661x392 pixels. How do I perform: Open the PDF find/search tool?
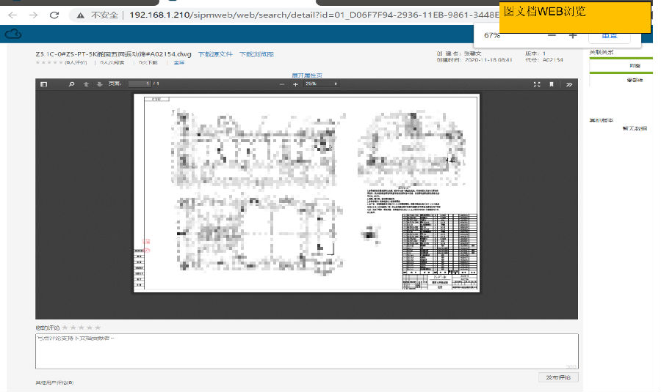tap(71, 84)
